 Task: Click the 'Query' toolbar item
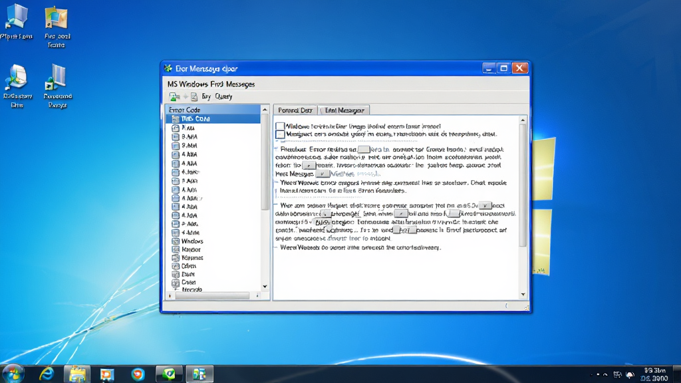point(223,96)
